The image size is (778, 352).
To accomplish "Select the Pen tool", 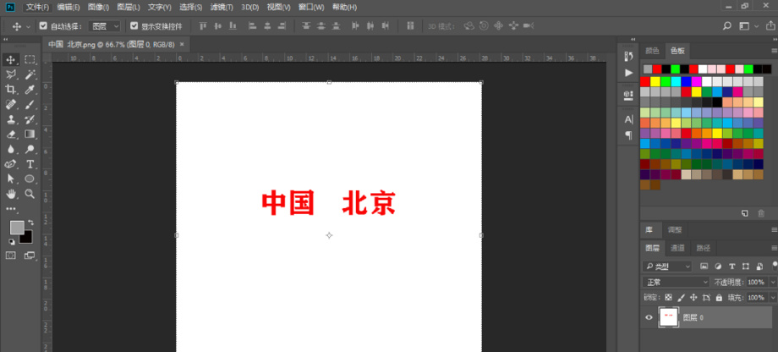I will point(11,164).
